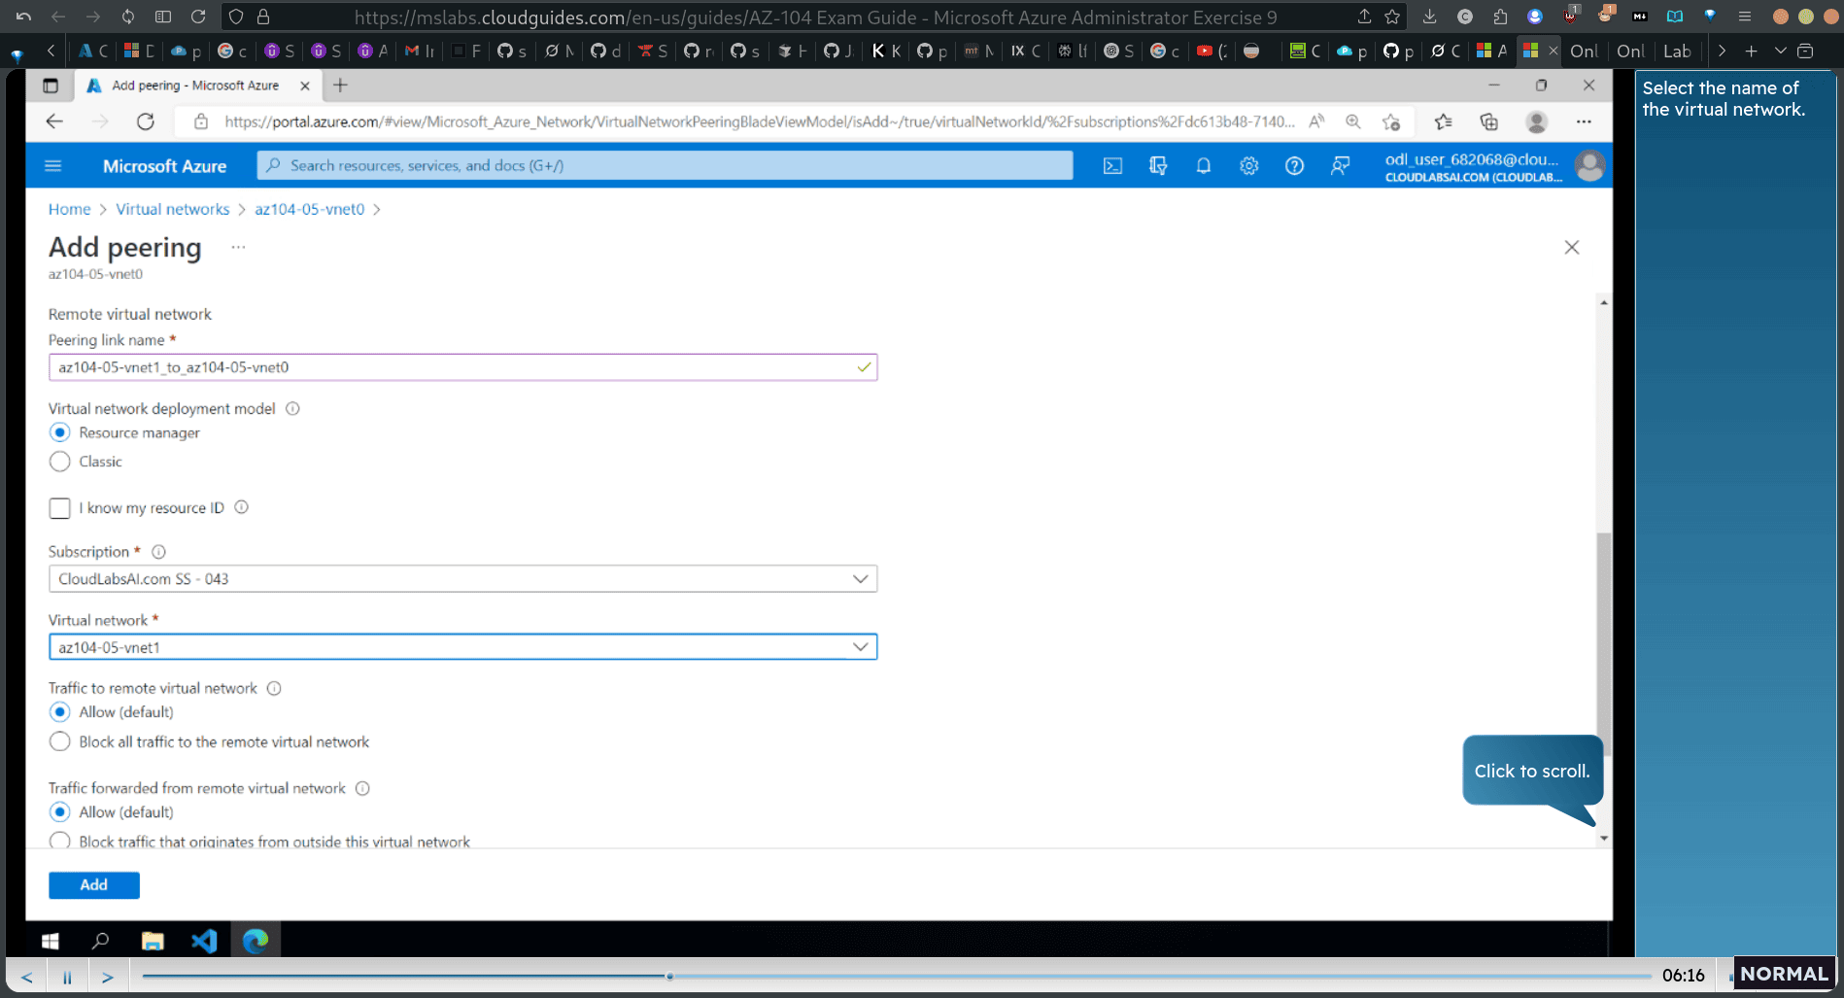Open the Edge profile icon
The height and width of the screenshot is (998, 1844).
[1536, 121]
